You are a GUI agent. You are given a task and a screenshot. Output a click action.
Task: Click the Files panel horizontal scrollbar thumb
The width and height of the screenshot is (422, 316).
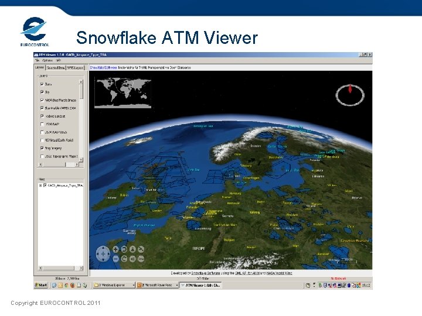tap(59, 268)
